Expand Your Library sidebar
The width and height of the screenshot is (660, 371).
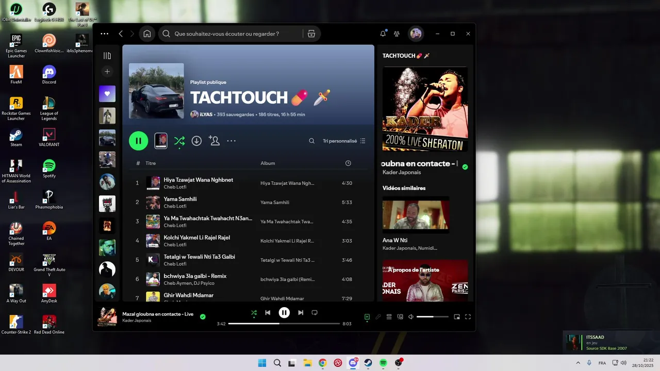click(x=107, y=56)
